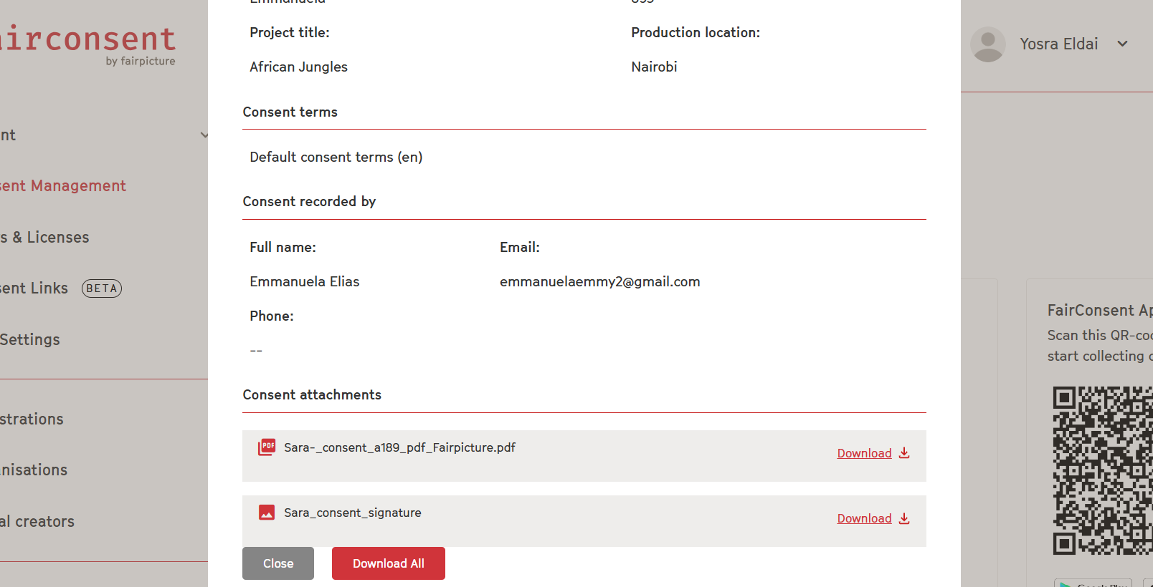
Task: Select file name Sara-_consent_a189_pdf_Fairpicture.pdf
Action: (x=399, y=447)
